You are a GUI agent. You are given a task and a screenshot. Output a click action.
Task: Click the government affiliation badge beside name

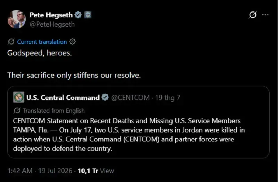pyautogui.click(x=88, y=15)
